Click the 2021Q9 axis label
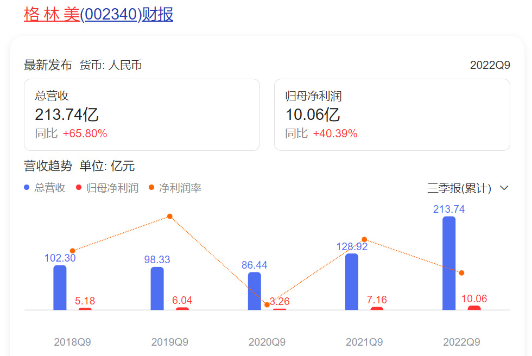532x356 pixels. tap(364, 342)
